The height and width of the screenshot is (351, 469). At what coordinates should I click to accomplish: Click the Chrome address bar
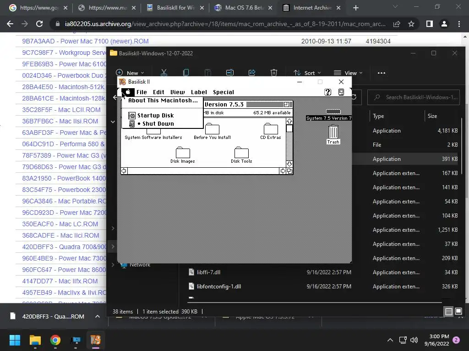[225, 24]
